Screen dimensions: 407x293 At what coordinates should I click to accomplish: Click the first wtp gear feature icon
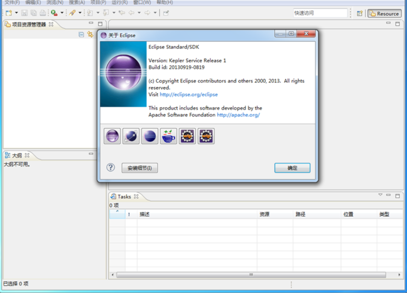pos(187,136)
